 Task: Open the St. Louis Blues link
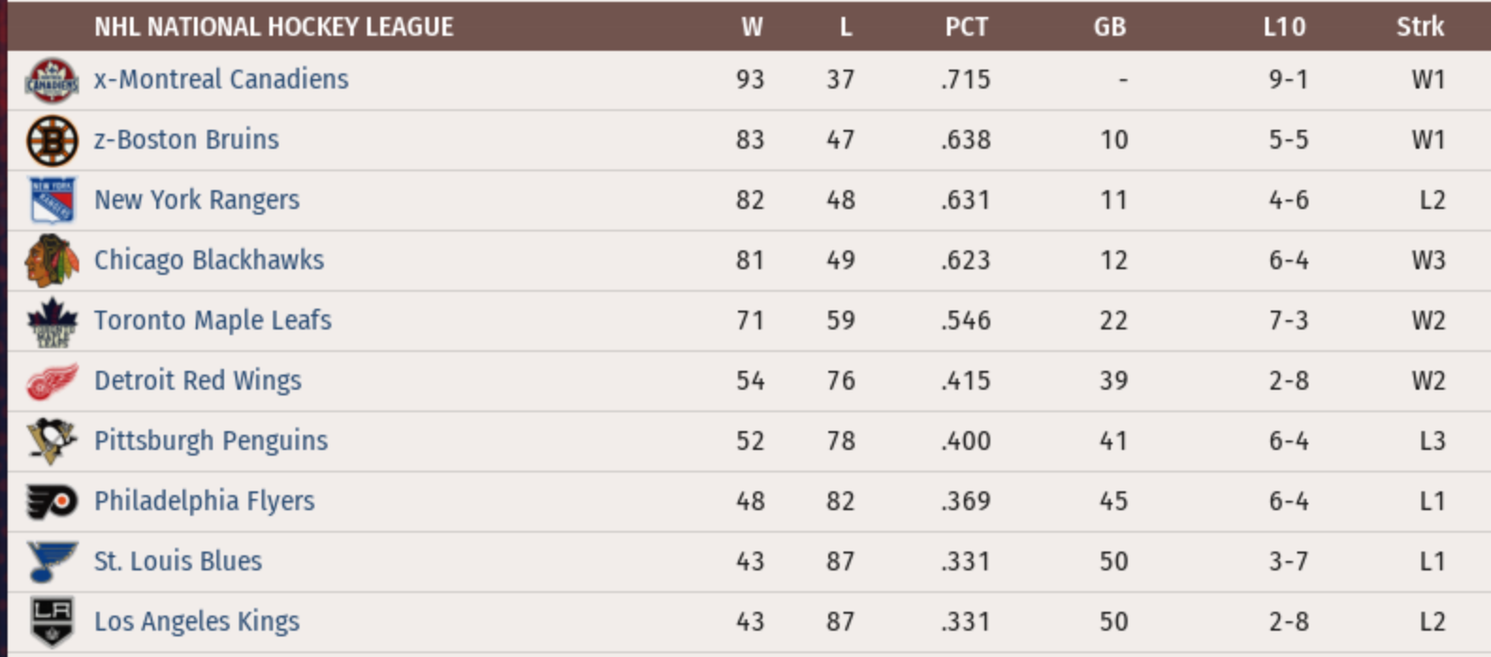[178, 561]
